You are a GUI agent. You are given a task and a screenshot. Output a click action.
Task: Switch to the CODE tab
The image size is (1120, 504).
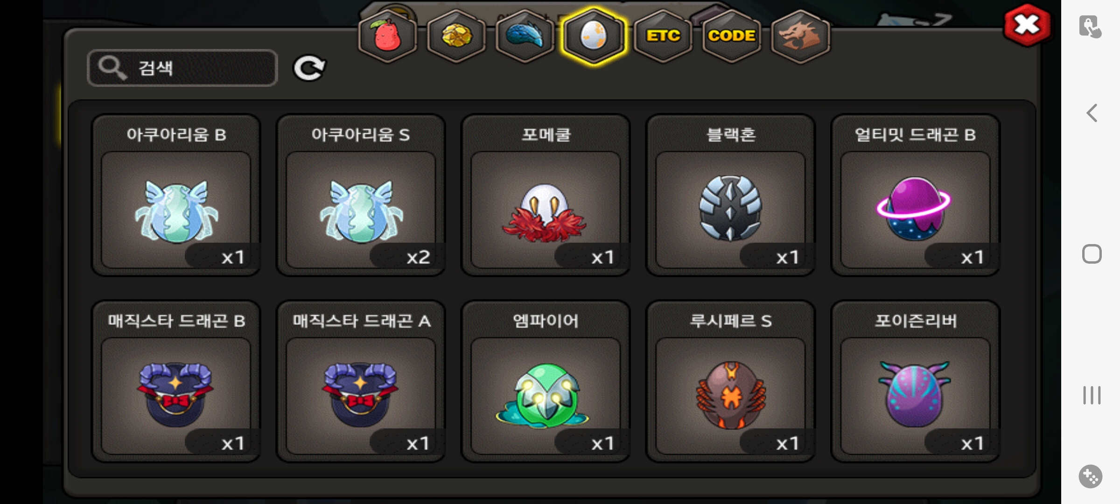tap(731, 36)
